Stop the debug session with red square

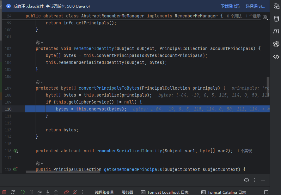pos(4,192)
